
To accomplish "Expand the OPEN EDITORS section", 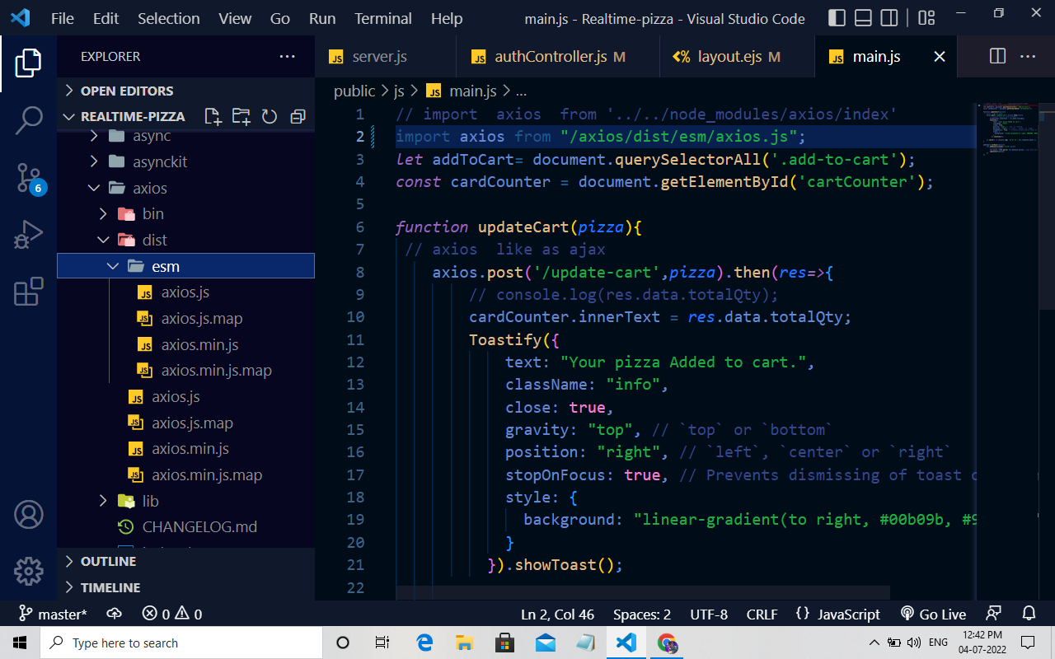I will 186,91.
